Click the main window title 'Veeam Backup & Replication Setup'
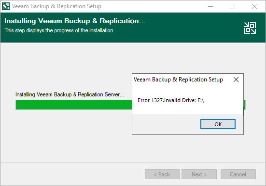Screen dimensions: 266x186 [56, 6]
